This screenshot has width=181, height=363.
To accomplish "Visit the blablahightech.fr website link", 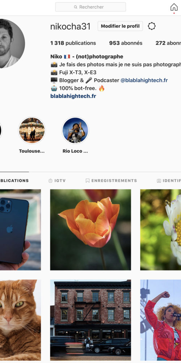I will pyautogui.click(x=73, y=96).
